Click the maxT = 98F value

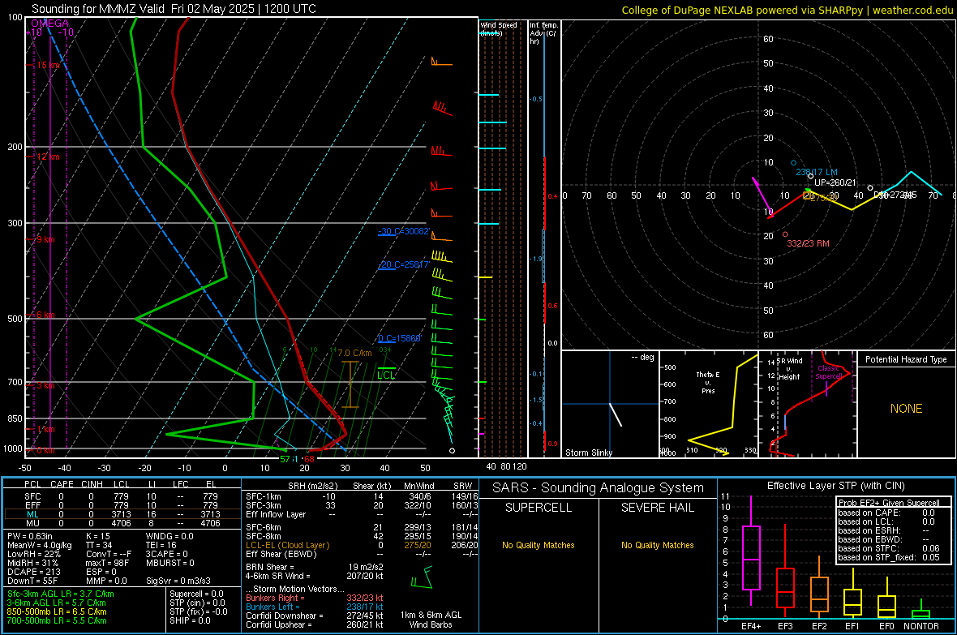[107, 563]
